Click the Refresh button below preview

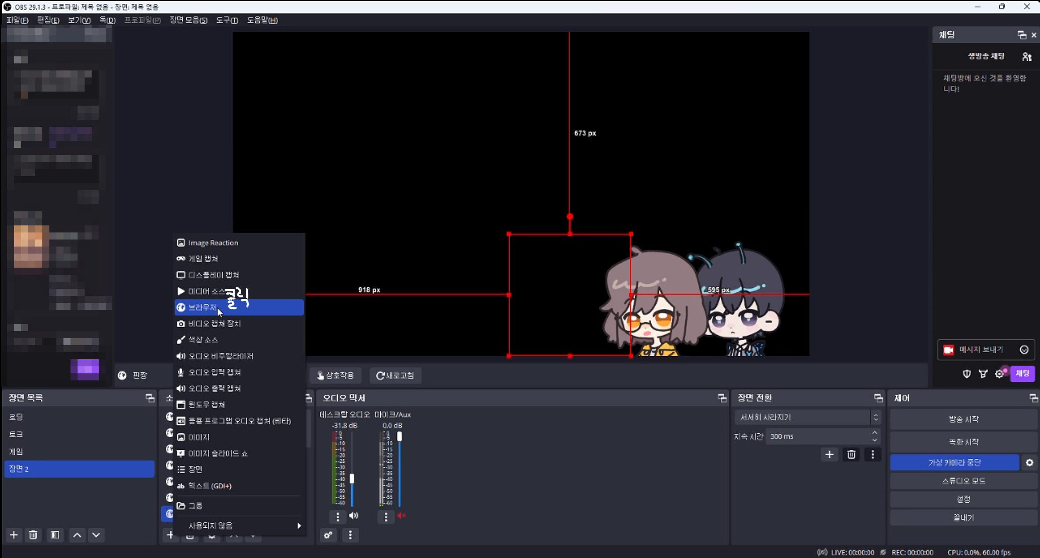(x=395, y=375)
